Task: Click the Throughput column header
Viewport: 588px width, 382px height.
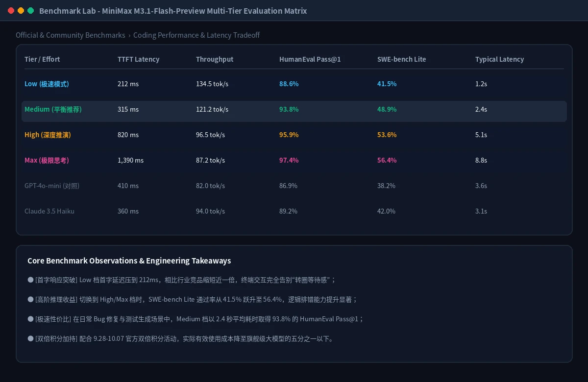Action: tap(215, 59)
